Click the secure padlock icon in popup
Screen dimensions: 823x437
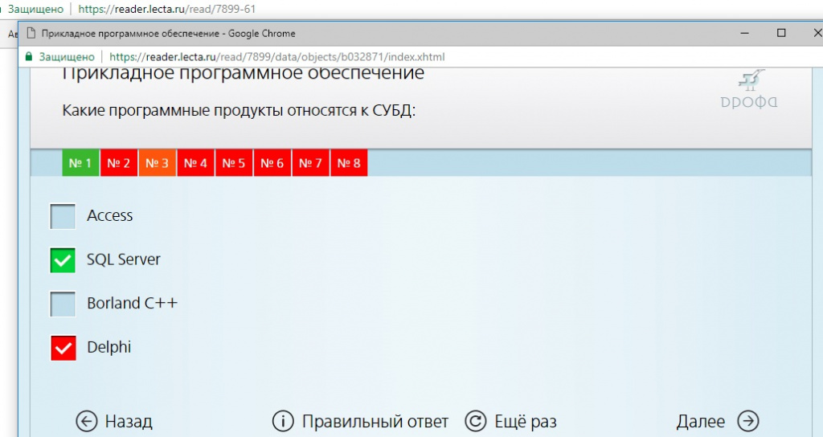28,57
